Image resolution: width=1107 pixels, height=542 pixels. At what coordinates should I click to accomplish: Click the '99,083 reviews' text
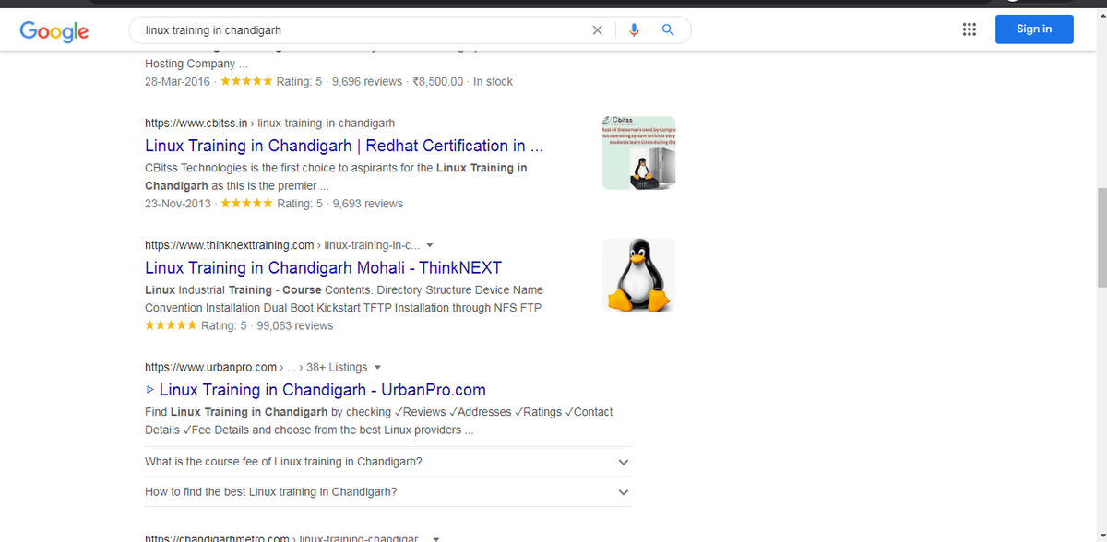[295, 326]
